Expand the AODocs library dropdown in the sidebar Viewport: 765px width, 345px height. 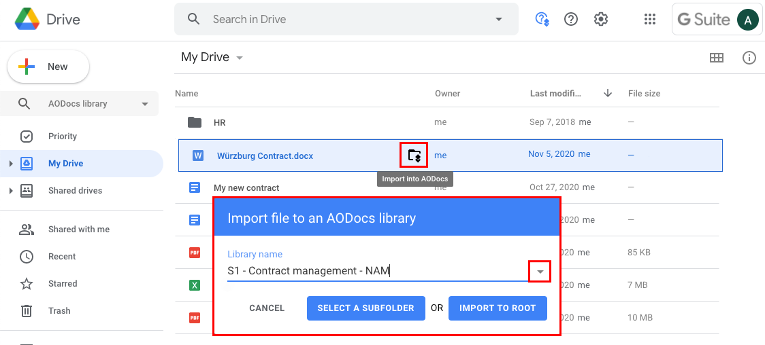coord(145,104)
